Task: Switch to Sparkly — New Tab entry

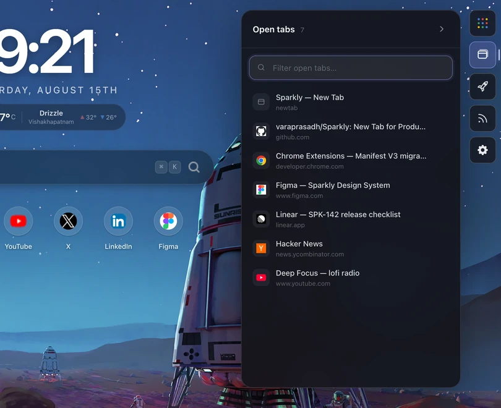Action: coord(351,102)
